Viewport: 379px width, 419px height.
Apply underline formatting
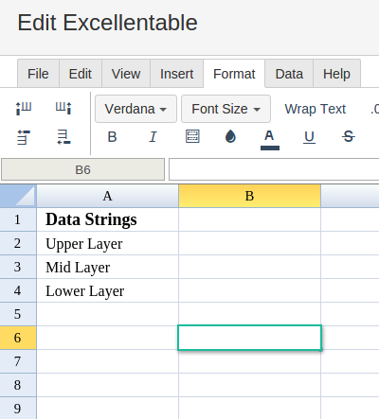(309, 137)
